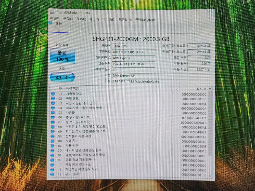Click the power on hours value 8287 시간
255x191 pixels.
(x=200, y=69)
